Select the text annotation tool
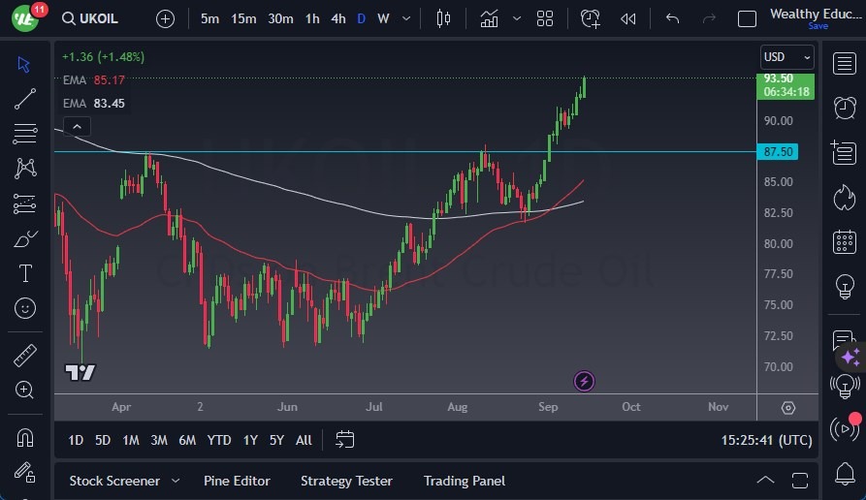The image size is (866, 500). tap(25, 273)
